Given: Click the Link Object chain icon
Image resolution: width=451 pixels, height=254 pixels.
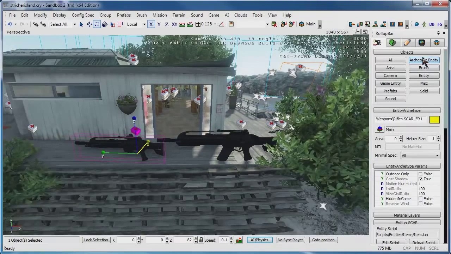Looking at the screenshot, I should click(x=36, y=24).
